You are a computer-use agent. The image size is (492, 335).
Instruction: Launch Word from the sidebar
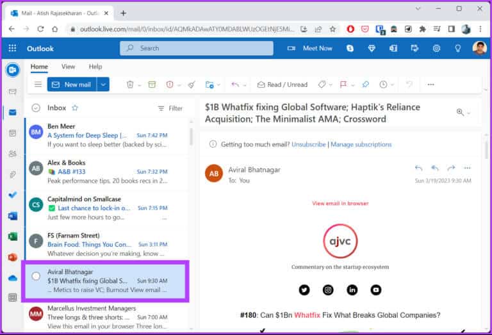tap(13, 216)
